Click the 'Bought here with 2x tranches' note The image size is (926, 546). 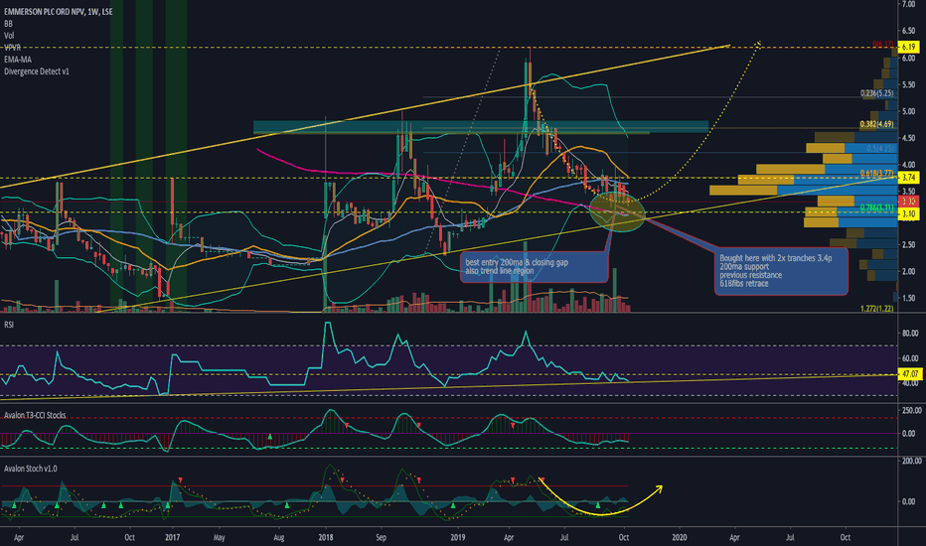coord(781,271)
